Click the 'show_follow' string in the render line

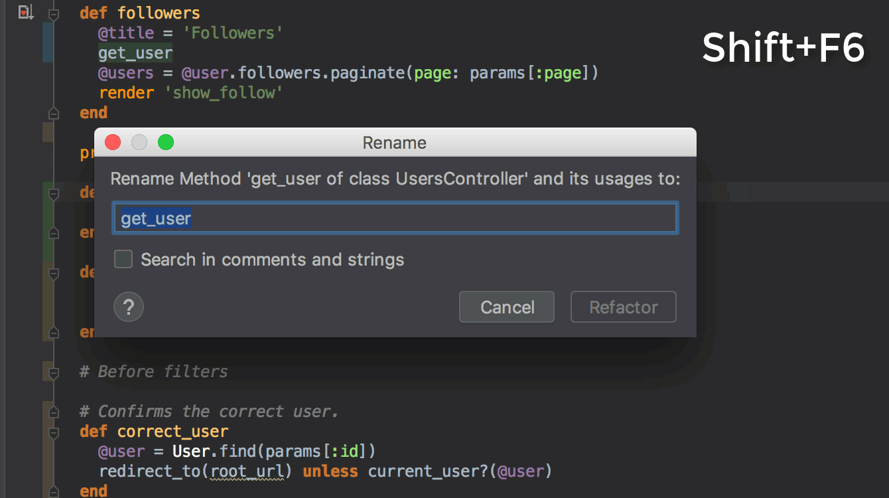click(x=224, y=93)
